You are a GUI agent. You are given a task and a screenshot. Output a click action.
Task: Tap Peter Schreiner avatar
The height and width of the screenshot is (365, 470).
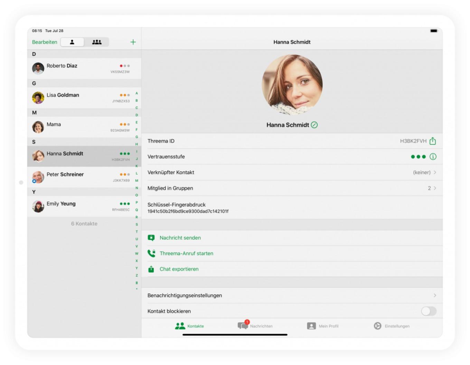tap(38, 177)
